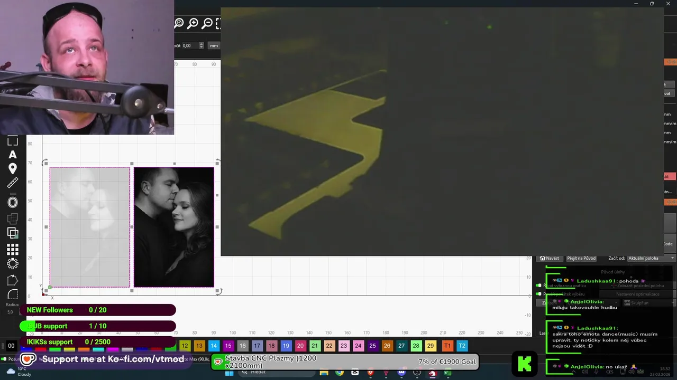677x380 pixels.
Task: Click the 0,00 numeric input field
Action: coord(189,45)
